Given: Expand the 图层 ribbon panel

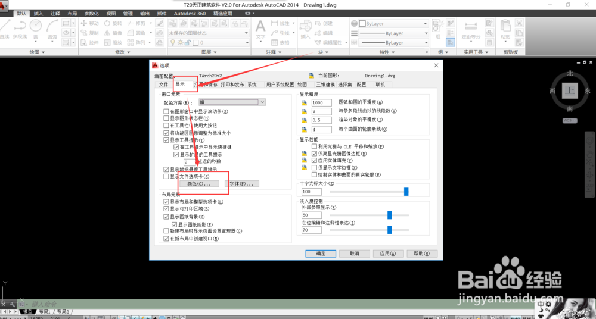Looking at the screenshot, I should click(x=209, y=52).
